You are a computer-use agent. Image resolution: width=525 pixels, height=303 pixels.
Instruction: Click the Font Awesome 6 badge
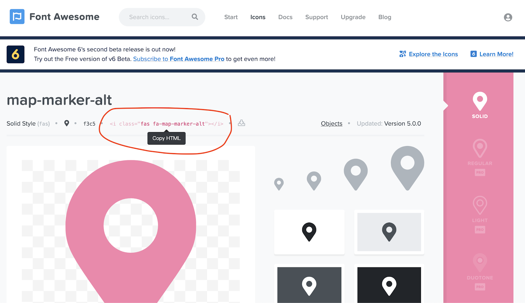[15, 54]
